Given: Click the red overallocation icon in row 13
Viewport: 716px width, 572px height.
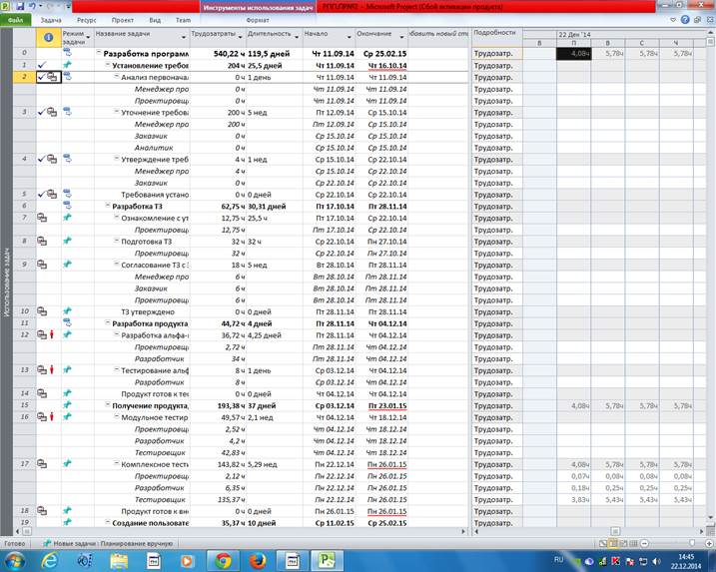Looking at the screenshot, I should (x=52, y=369).
